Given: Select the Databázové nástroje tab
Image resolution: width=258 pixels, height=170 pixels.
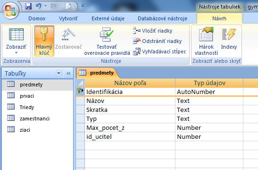Looking at the screenshot, I should tap(162, 18).
